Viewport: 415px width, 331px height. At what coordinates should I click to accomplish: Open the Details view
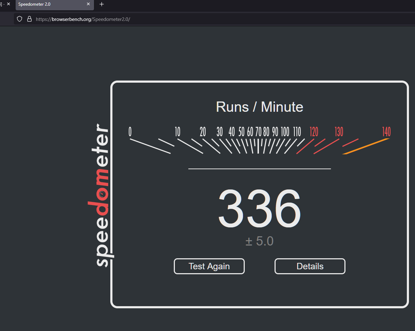[310, 266]
